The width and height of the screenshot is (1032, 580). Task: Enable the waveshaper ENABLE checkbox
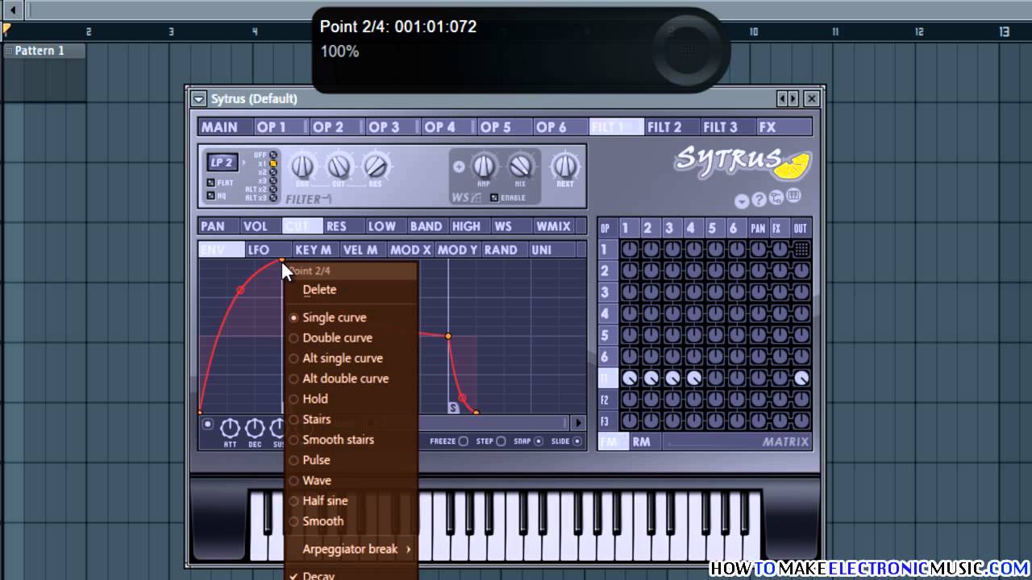494,197
